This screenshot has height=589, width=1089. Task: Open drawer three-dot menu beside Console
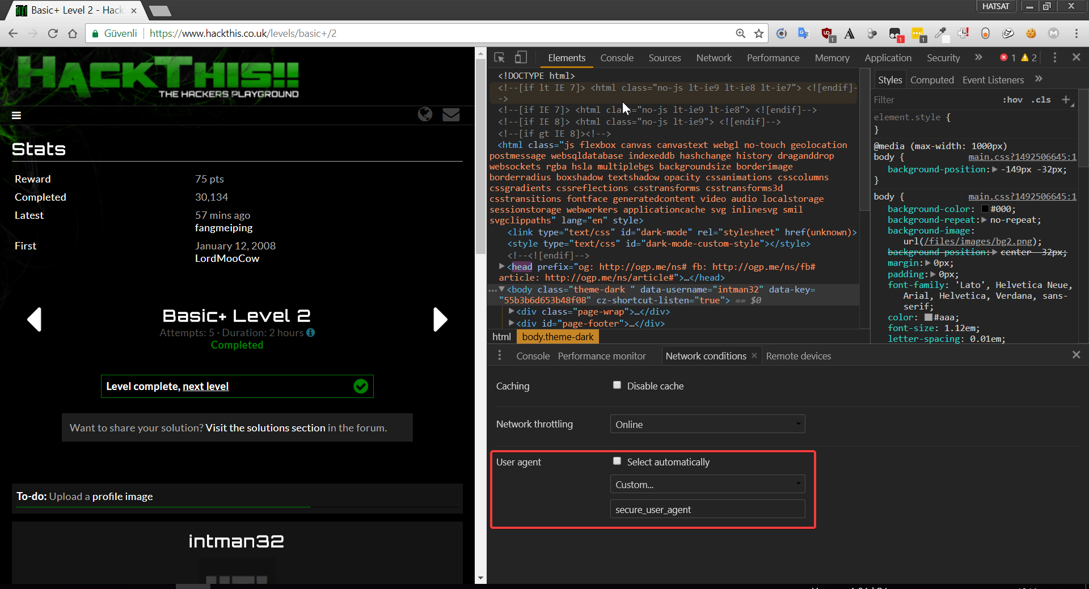[500, 355]
